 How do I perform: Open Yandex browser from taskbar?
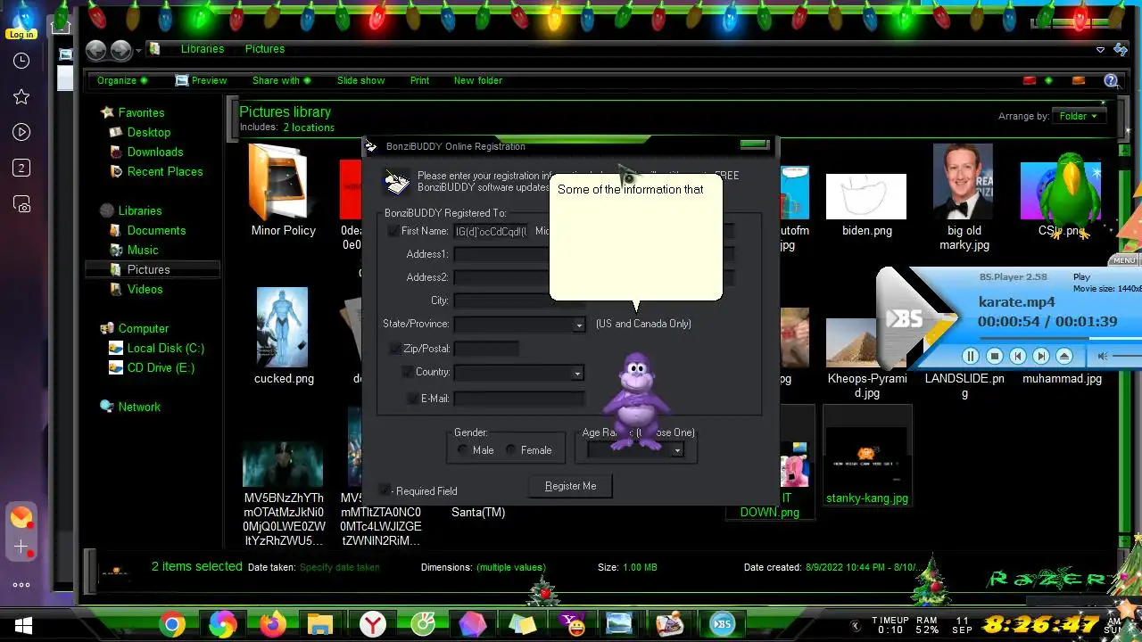click(x=373, y=624)
